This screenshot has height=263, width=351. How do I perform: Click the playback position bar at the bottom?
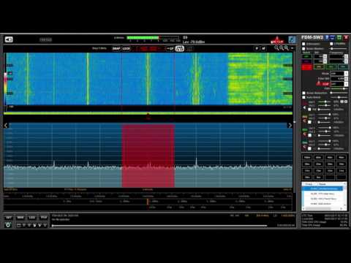coord(159,226)
